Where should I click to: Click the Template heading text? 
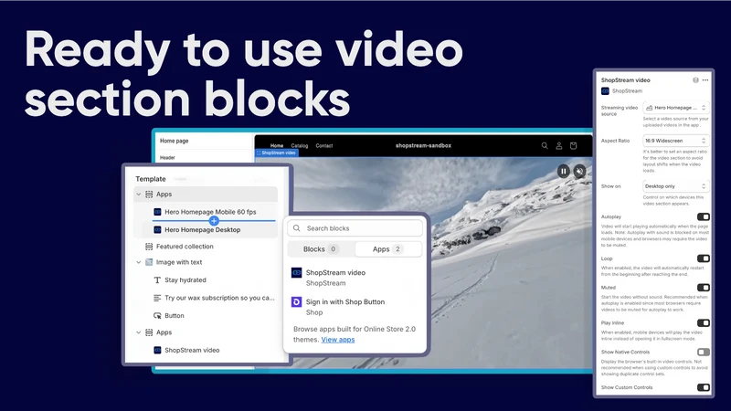151,179
